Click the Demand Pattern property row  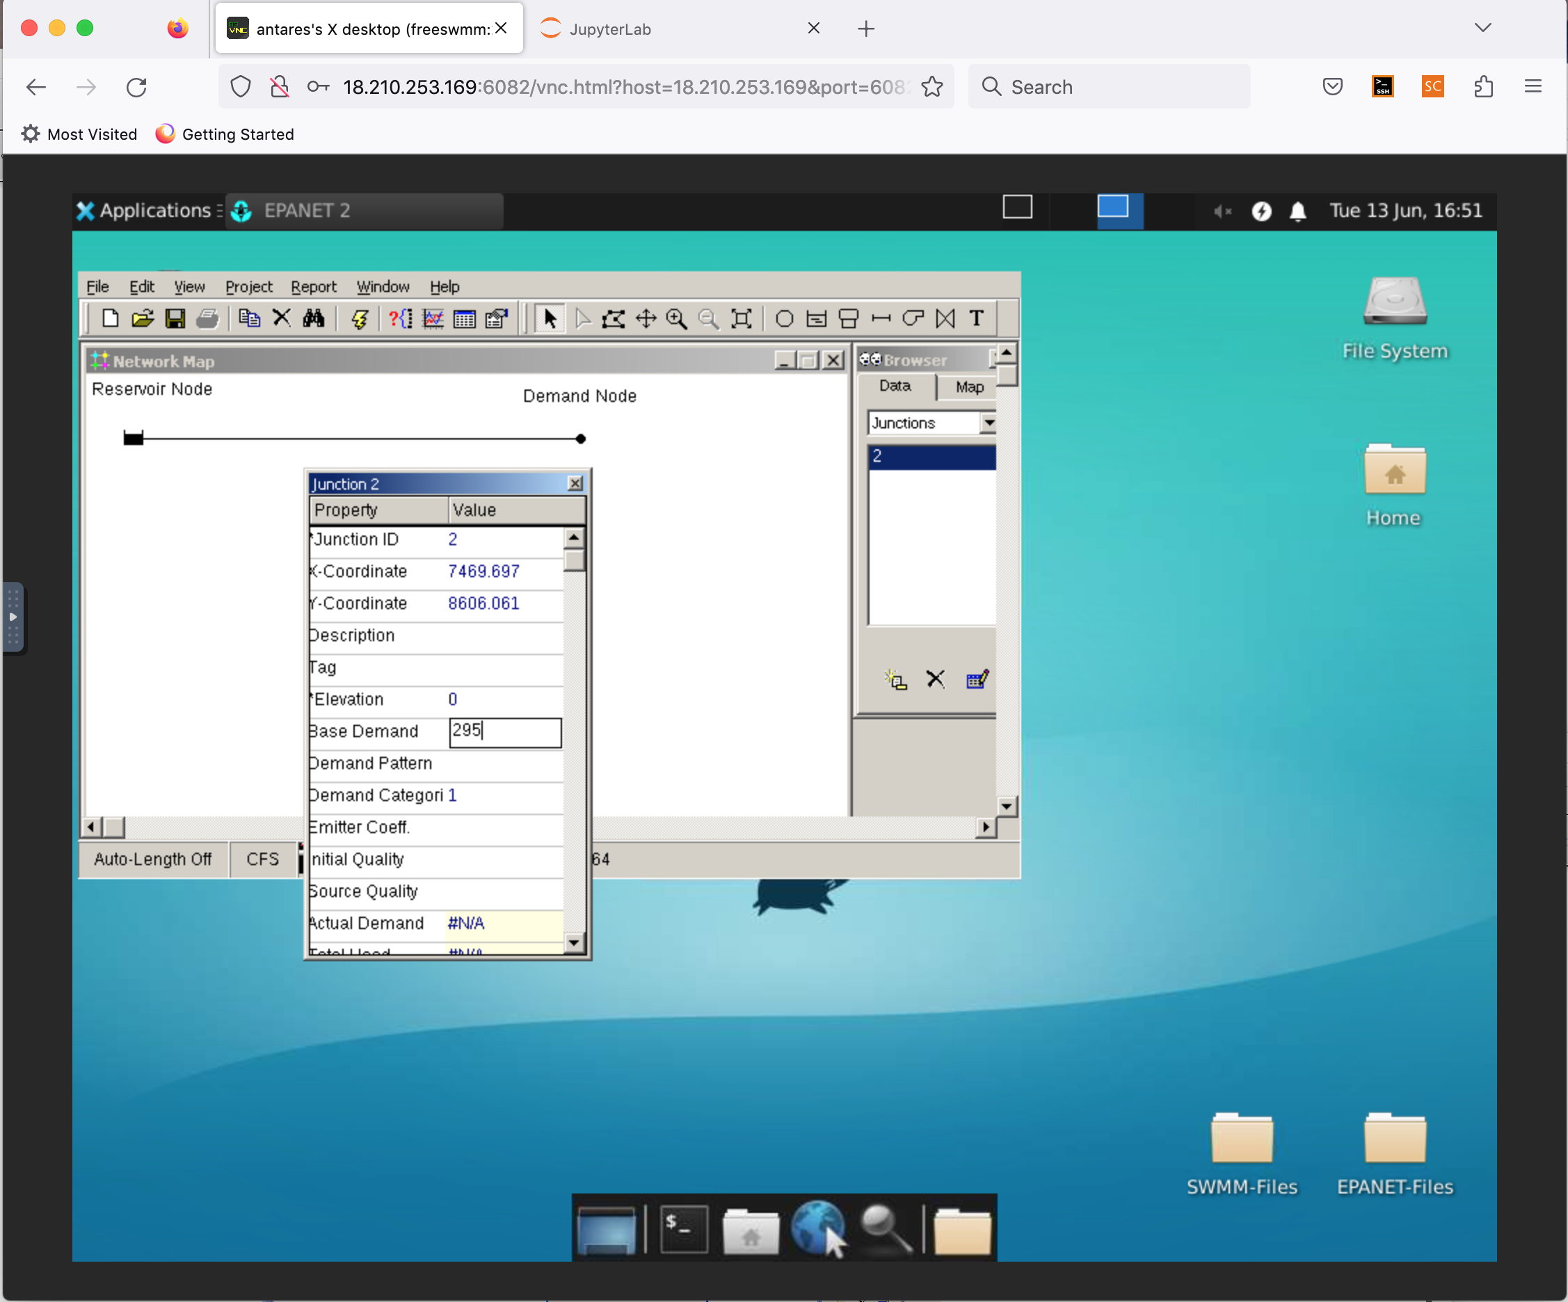coord(436,764)
